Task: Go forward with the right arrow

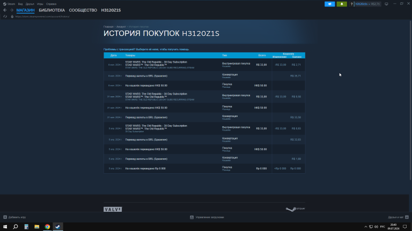Action: [x=12, y=10]
